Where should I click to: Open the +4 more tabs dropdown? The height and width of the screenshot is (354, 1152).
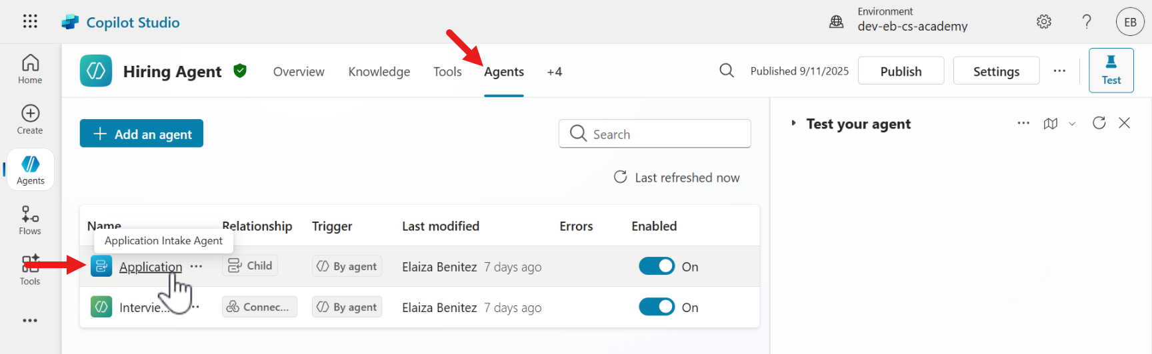point(554,72)
